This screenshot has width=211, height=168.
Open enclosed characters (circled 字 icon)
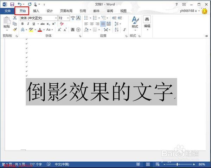point(78,30)
